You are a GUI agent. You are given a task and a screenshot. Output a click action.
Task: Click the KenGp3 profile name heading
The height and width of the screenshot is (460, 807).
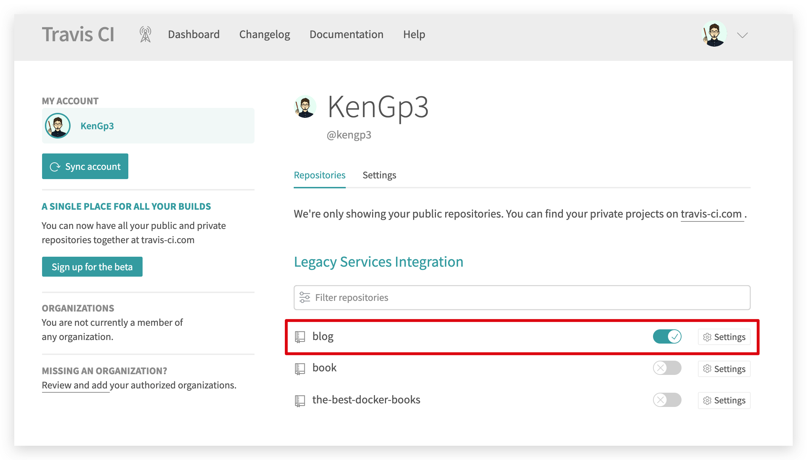(378, 107)
